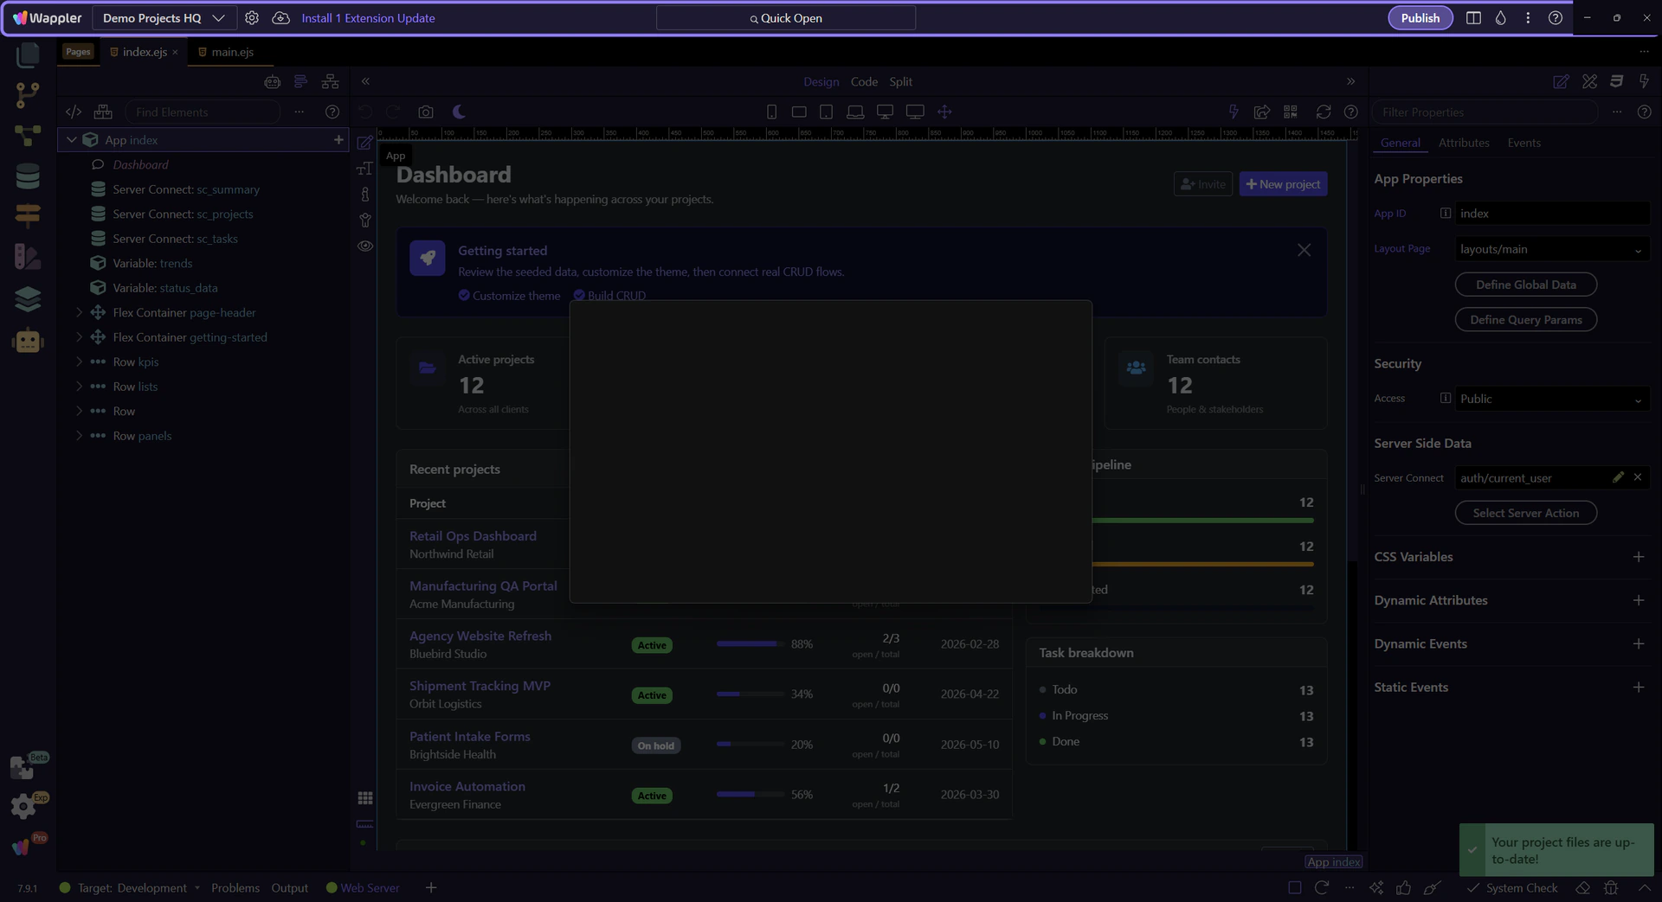Screen dimensions: 1662x902
Task: Click the refresh design view icon
Action: point(1323,112)
